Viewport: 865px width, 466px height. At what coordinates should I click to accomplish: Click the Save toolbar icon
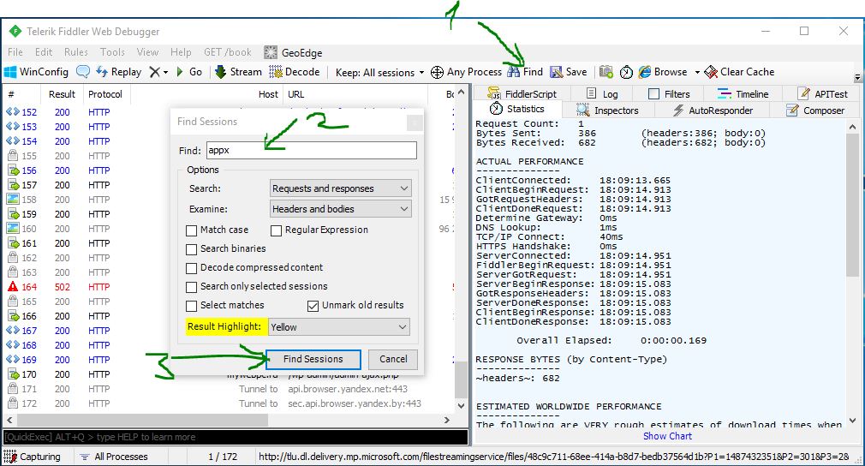[x=556, y=72]
